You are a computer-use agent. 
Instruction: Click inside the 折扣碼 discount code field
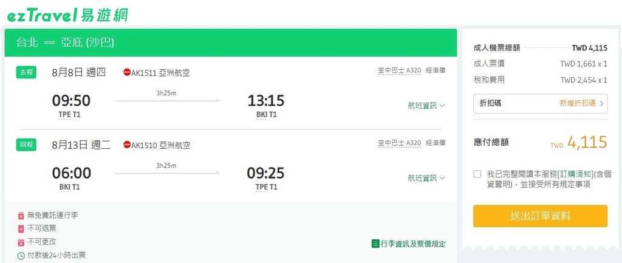(x=540, y=103)
